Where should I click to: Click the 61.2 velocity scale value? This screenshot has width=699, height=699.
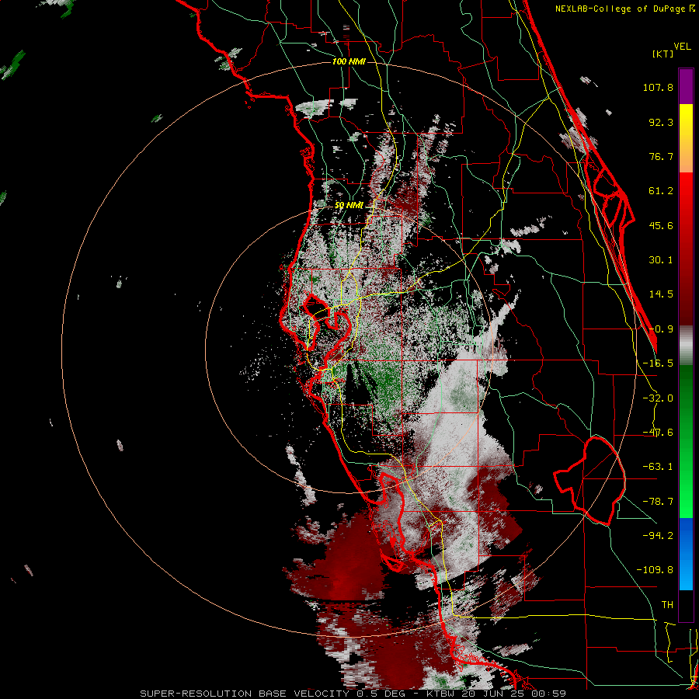click(x=661, y=191)
